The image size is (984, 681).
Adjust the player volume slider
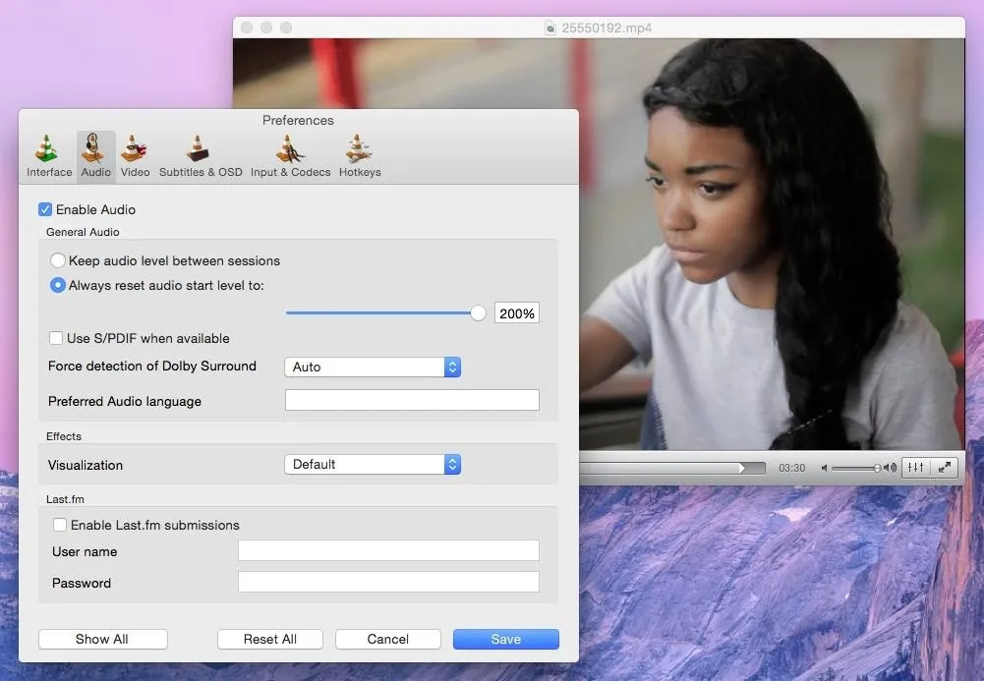856,468
